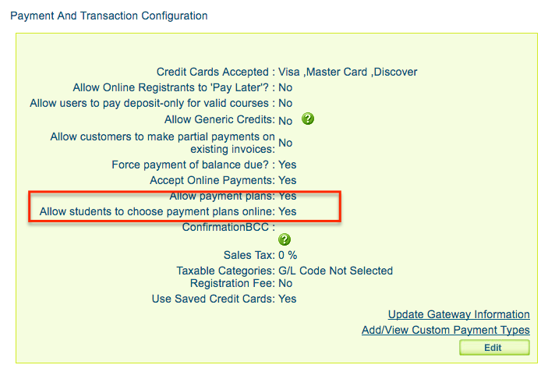This screenshot has width=548, height=372.
Task: Click the Use Saved Credit Cards label
Action: pos(213,299)
